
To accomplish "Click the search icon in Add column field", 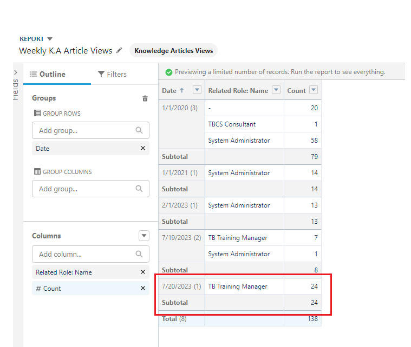I will coord(139,254).
